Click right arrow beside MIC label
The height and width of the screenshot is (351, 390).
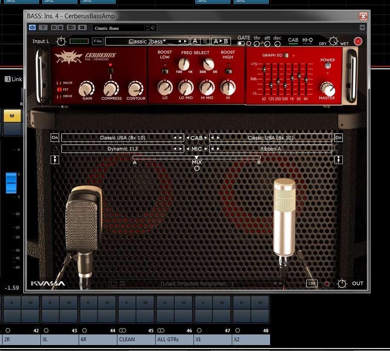[x=206, y=149]
